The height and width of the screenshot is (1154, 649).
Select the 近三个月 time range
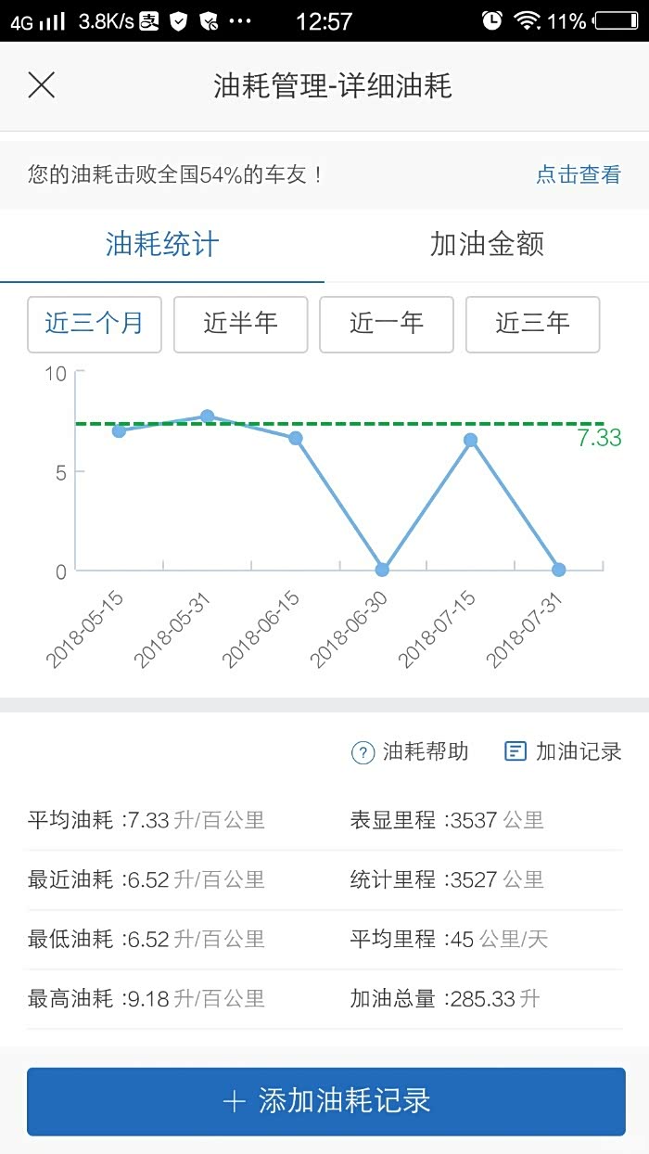pyautogui.click(x=95, y=324)
